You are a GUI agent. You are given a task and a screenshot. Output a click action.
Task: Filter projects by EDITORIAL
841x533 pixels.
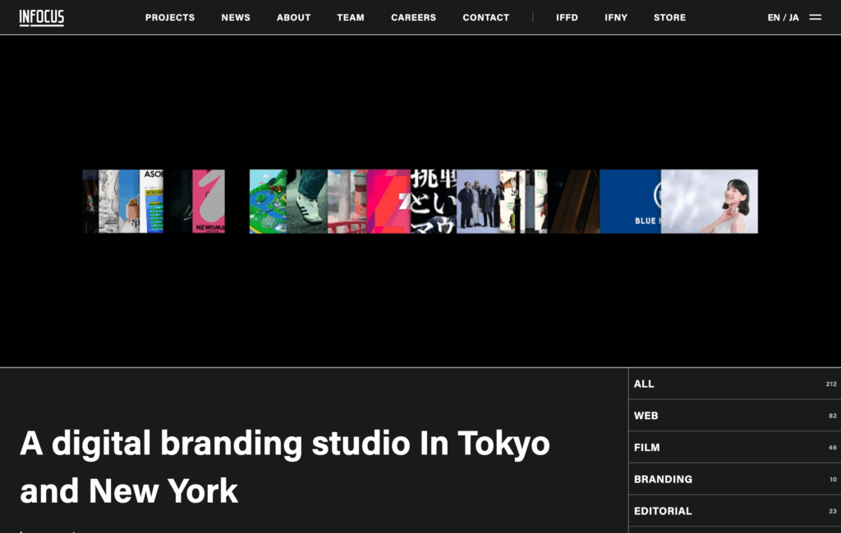[734, 511]
